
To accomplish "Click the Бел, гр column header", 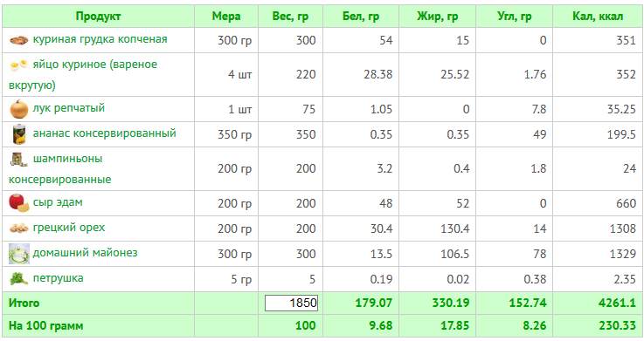I will click(361, 17).
